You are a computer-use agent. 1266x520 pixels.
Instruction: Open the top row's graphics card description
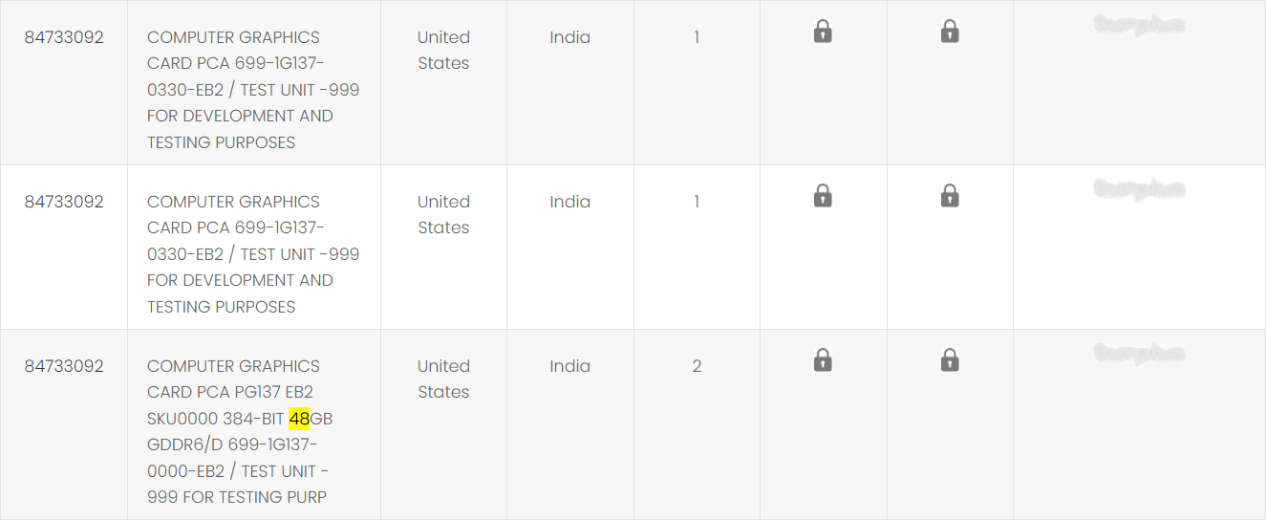point(253,90)
